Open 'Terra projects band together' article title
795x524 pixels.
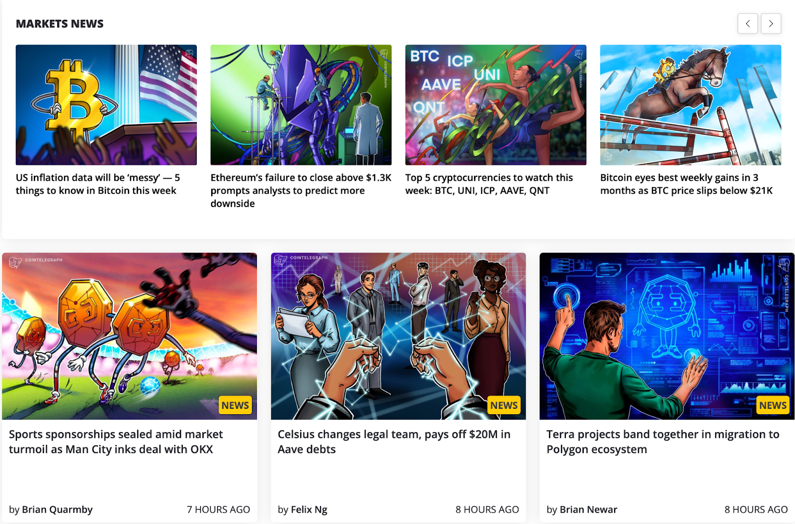click(663, 442)
